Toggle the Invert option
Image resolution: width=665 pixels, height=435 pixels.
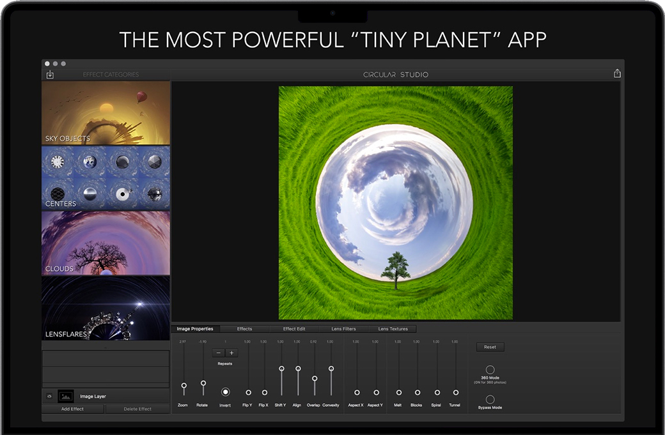(x=225, y=392)
